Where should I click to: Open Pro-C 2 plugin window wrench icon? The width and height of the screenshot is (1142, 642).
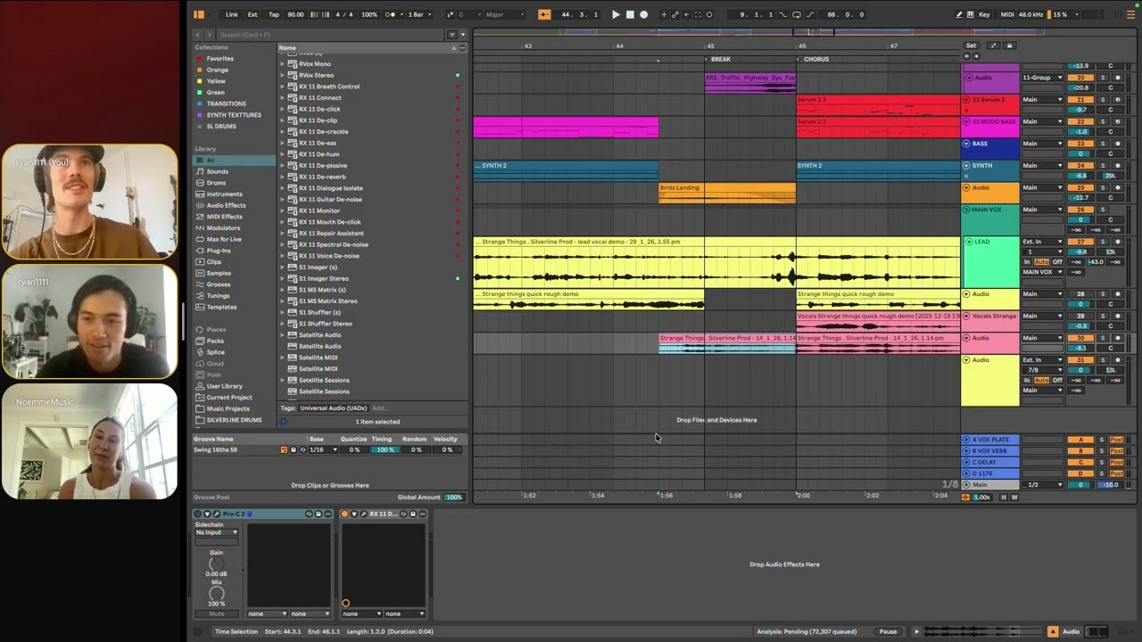click(x=216, y=514)
